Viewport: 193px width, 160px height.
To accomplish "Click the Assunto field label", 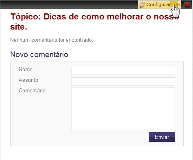I will click(28, 80).
